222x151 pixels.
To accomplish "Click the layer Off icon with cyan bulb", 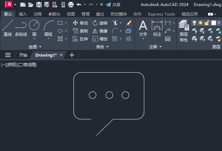I will [x=194, y=31].
